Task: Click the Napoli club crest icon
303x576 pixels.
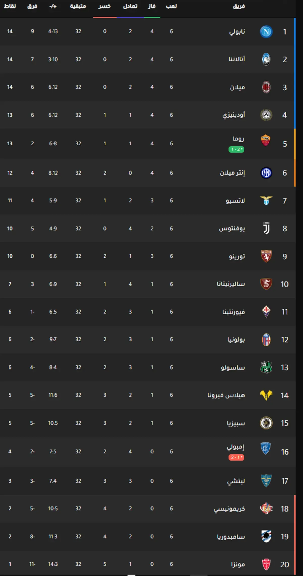Action: 266,32
